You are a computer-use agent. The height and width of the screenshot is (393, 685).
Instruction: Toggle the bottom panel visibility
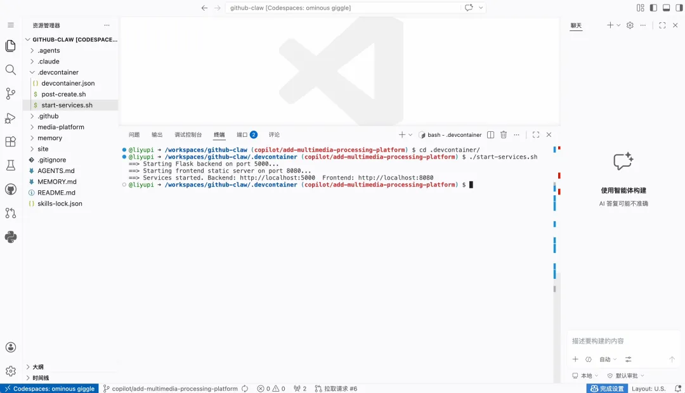[666, 8]
